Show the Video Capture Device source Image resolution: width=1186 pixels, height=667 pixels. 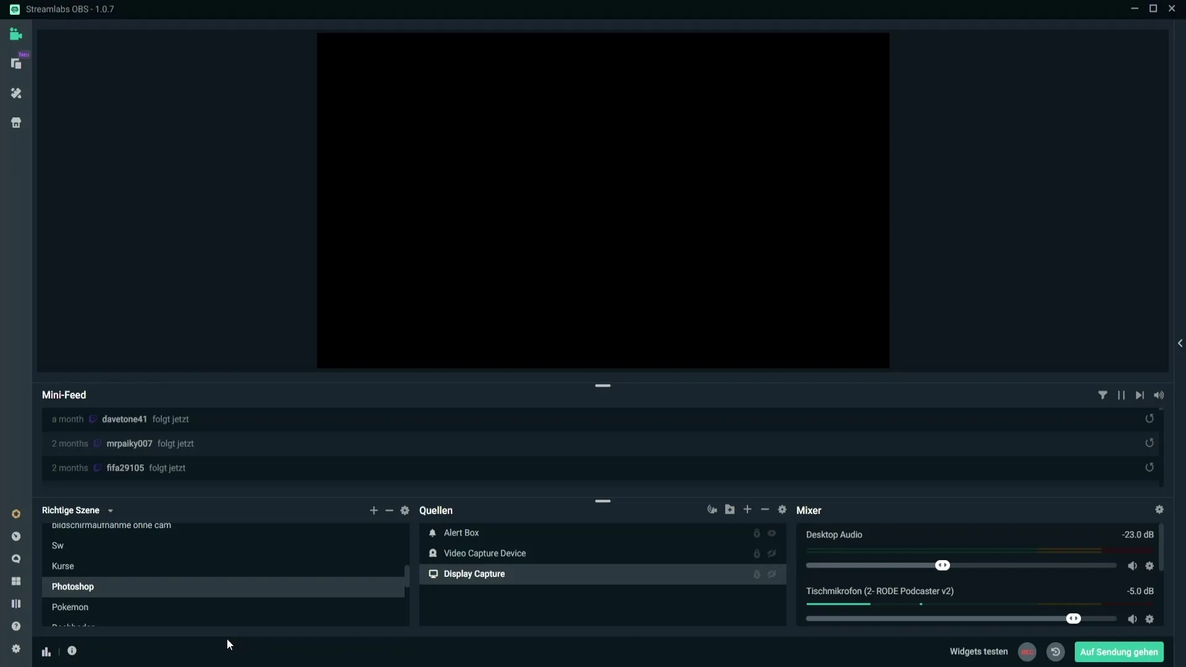tap(772, 553)
